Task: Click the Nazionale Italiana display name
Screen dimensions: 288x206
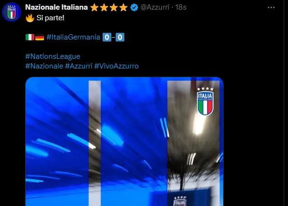Action: (x=56, y=7)
